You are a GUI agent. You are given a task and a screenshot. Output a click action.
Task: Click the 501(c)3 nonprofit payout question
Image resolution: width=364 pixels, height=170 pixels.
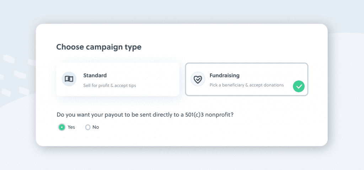pos(145,114)
